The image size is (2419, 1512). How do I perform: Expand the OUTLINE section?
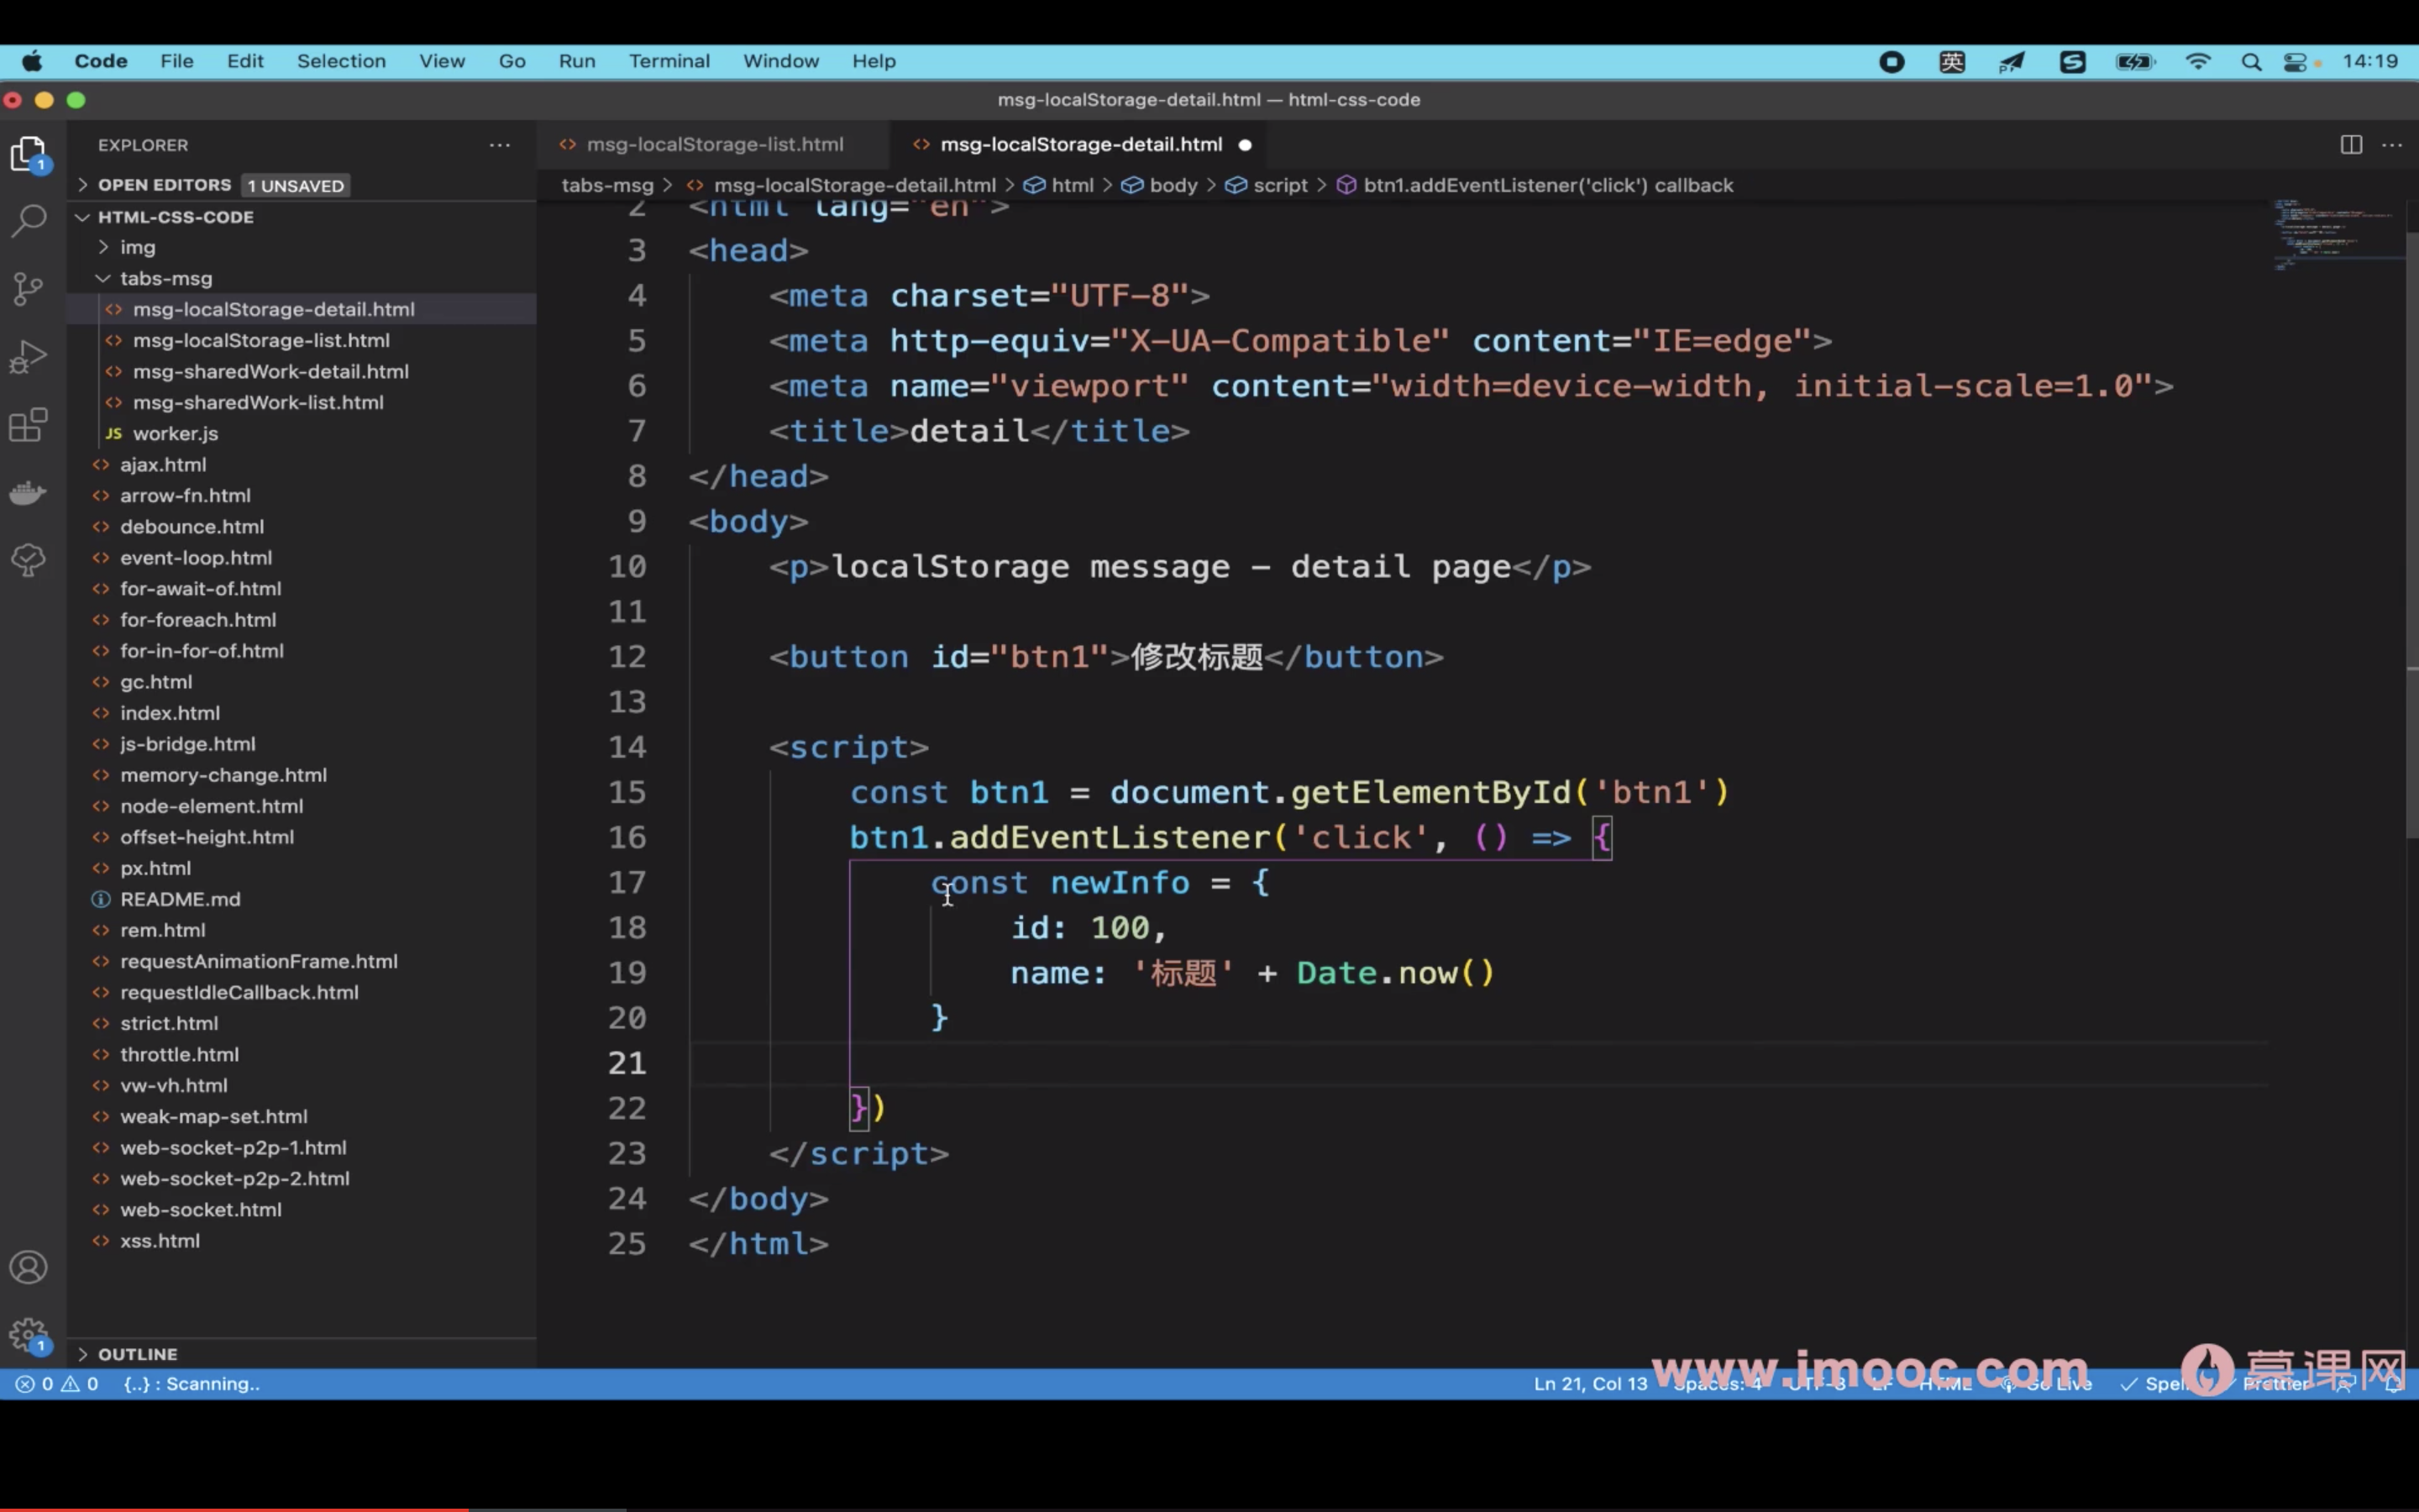tap(137, 1354)
